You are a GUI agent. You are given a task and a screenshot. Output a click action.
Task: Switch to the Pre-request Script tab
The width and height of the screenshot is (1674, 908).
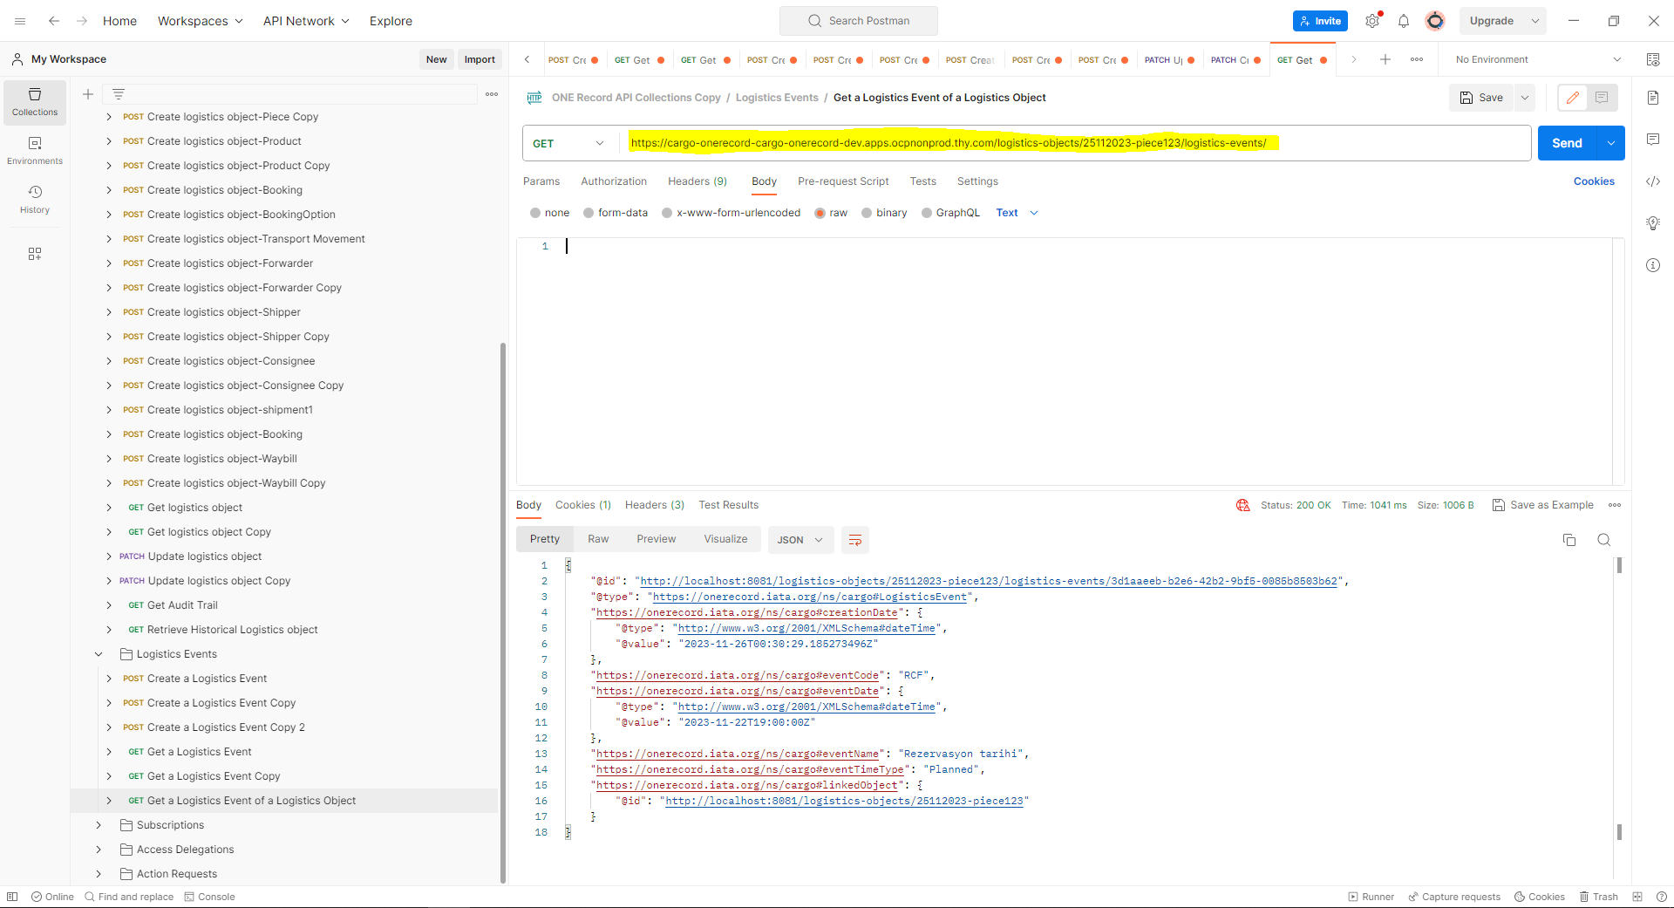[843, 181]
